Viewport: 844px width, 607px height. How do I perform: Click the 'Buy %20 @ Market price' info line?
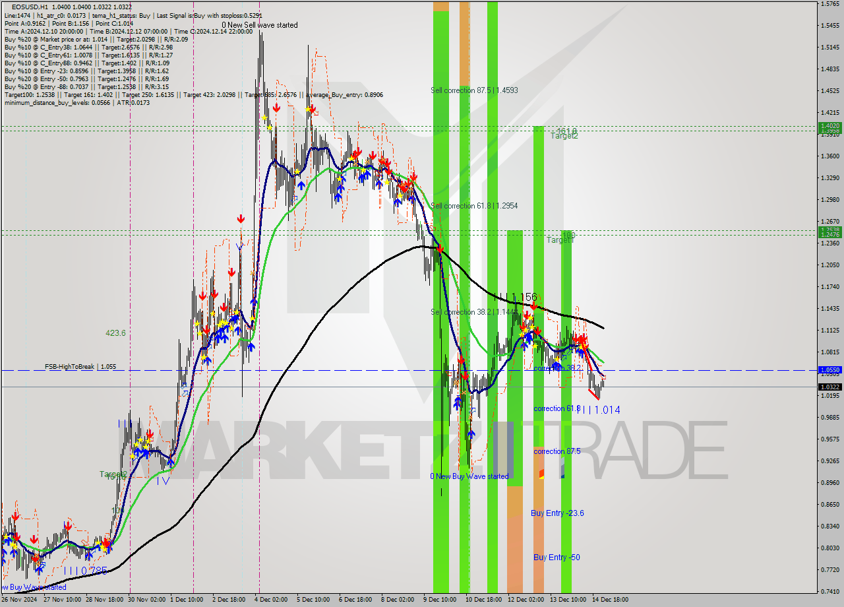point(96,39)
